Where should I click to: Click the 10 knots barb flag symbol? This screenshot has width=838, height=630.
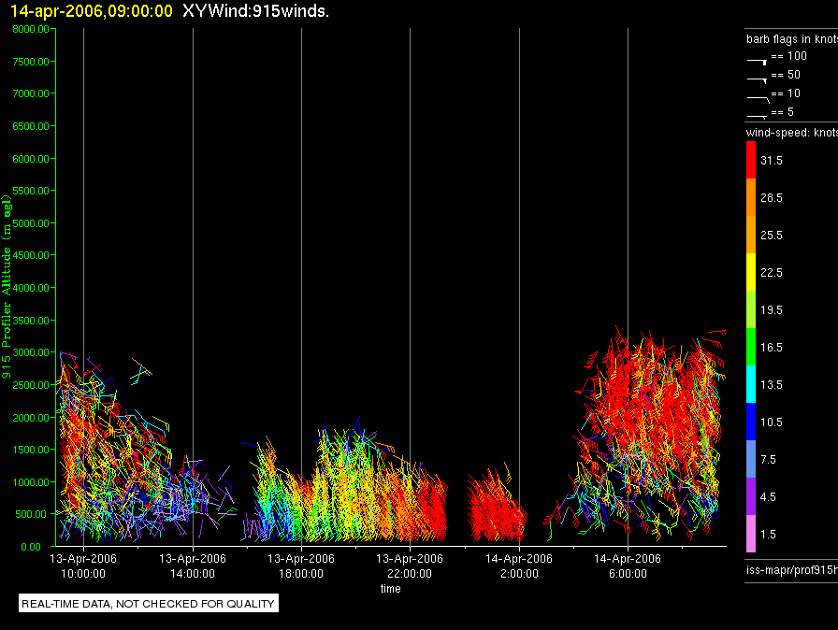click(758, 99)
